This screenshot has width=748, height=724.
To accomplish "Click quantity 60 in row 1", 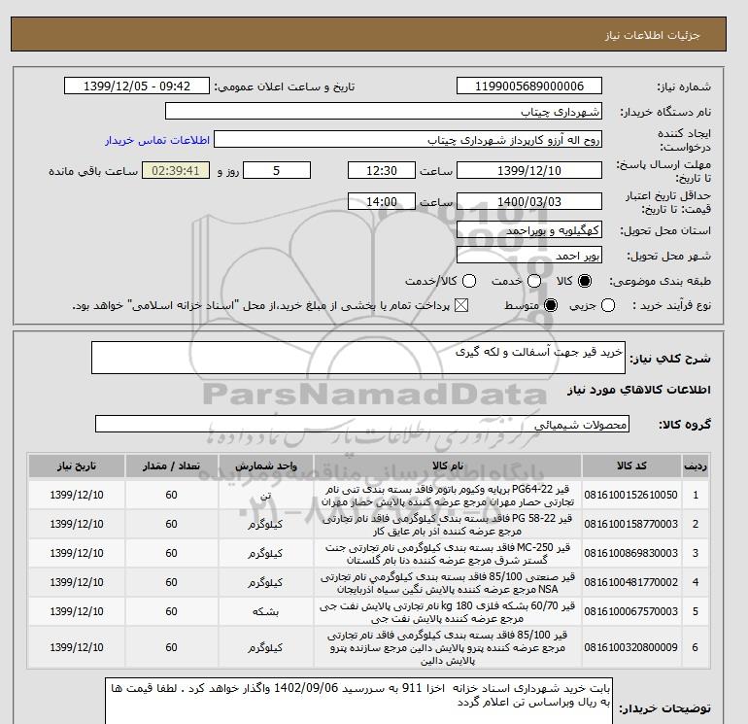I will pyautogui.click(x=172, y=495).
